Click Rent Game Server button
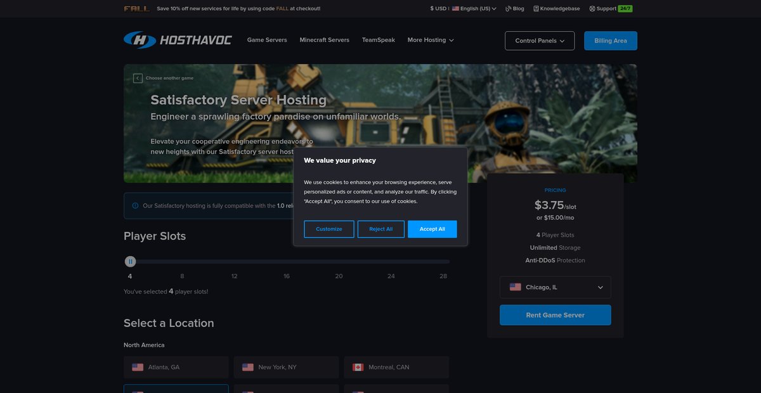The image size is (761, 393). coord(556,315)
